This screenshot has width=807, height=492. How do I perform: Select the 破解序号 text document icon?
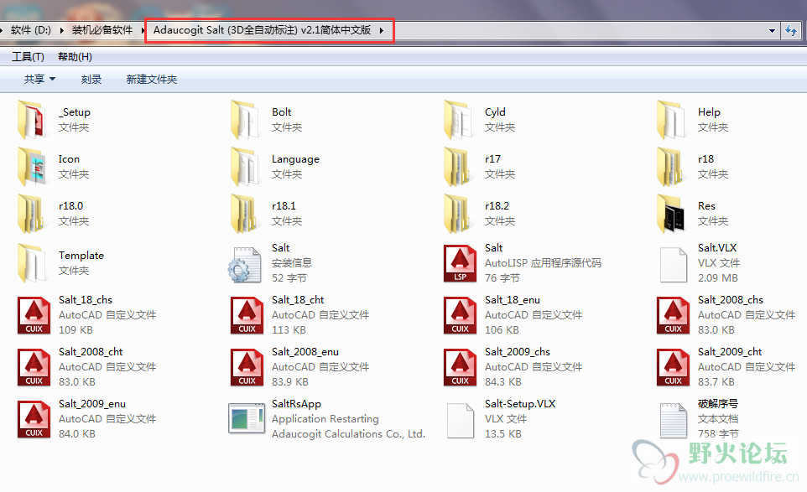point(674,421)
